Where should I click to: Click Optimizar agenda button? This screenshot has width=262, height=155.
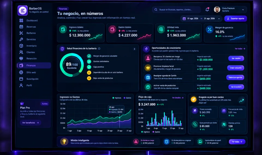click(235, 77)
